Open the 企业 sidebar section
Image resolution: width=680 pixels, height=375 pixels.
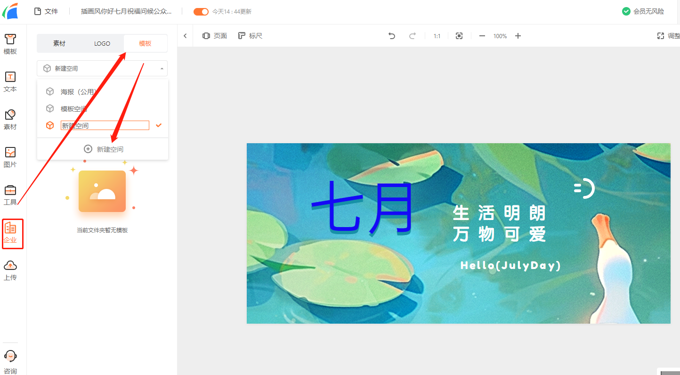pyautogui.click(x=10, y=234)
